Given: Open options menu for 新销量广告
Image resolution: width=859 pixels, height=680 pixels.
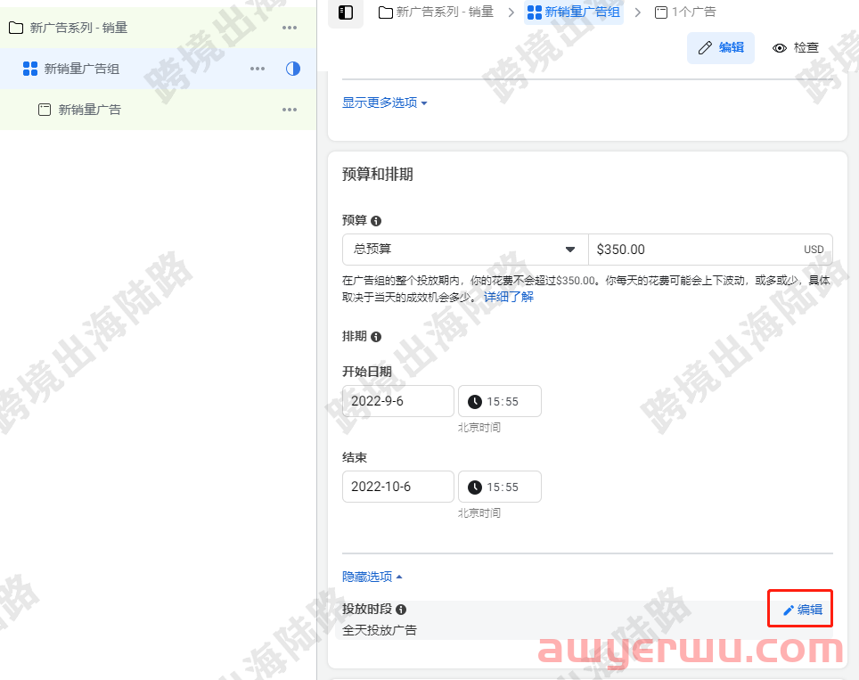Looking at the screenshot, I should 290,110.
